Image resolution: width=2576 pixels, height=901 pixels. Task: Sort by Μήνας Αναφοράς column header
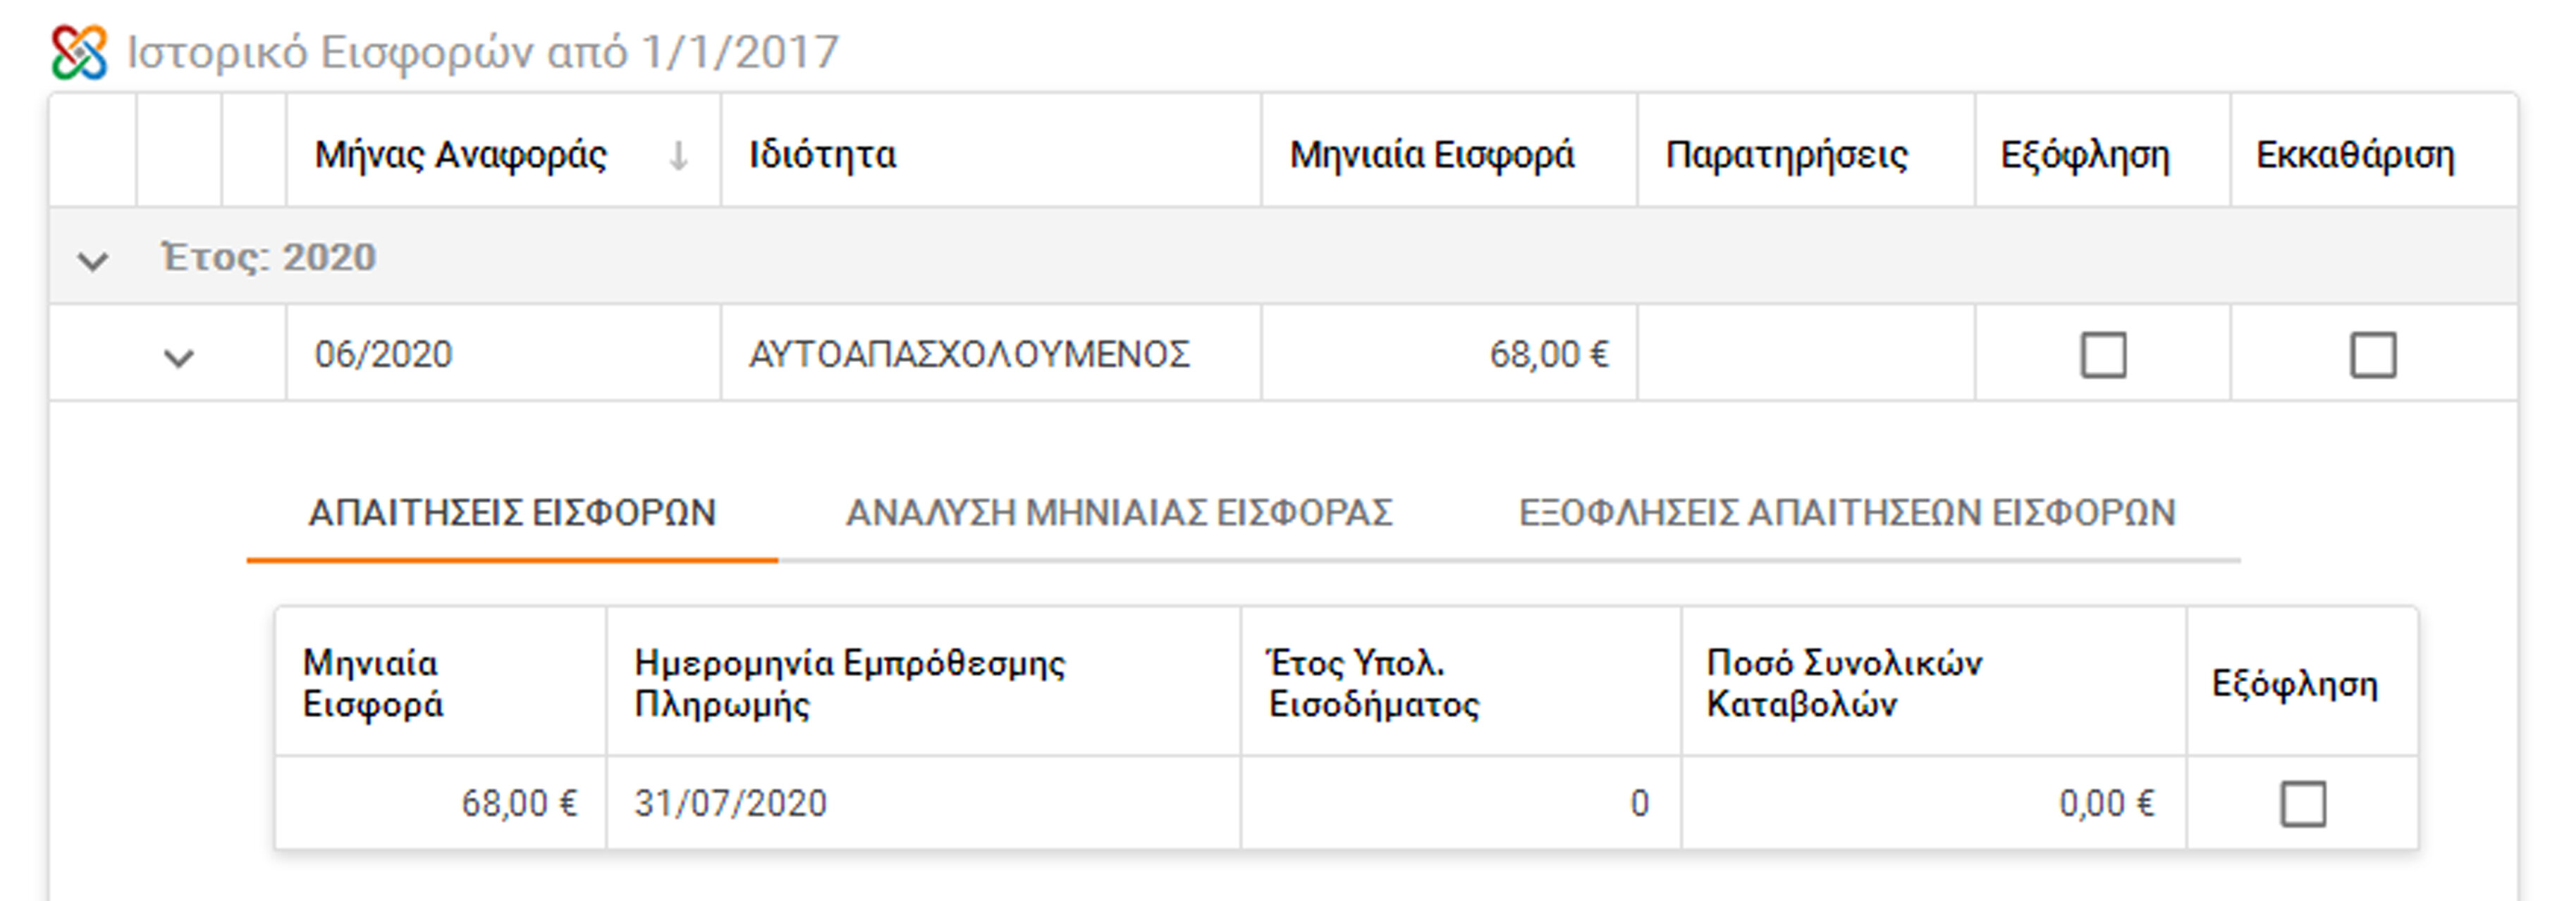click(461, 156)
